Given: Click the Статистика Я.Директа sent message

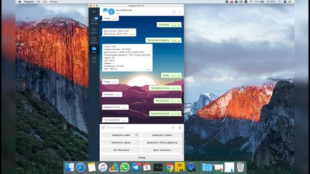Looking at the screenshot, I should point(164,40).
